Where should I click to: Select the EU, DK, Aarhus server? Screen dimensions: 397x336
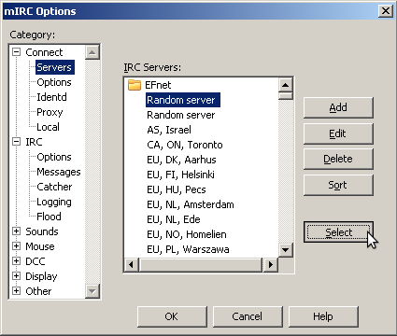[x=181, y=160]
